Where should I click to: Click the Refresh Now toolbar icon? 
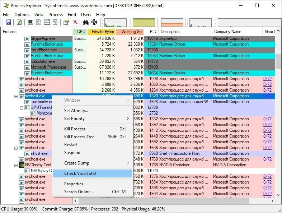19,22
